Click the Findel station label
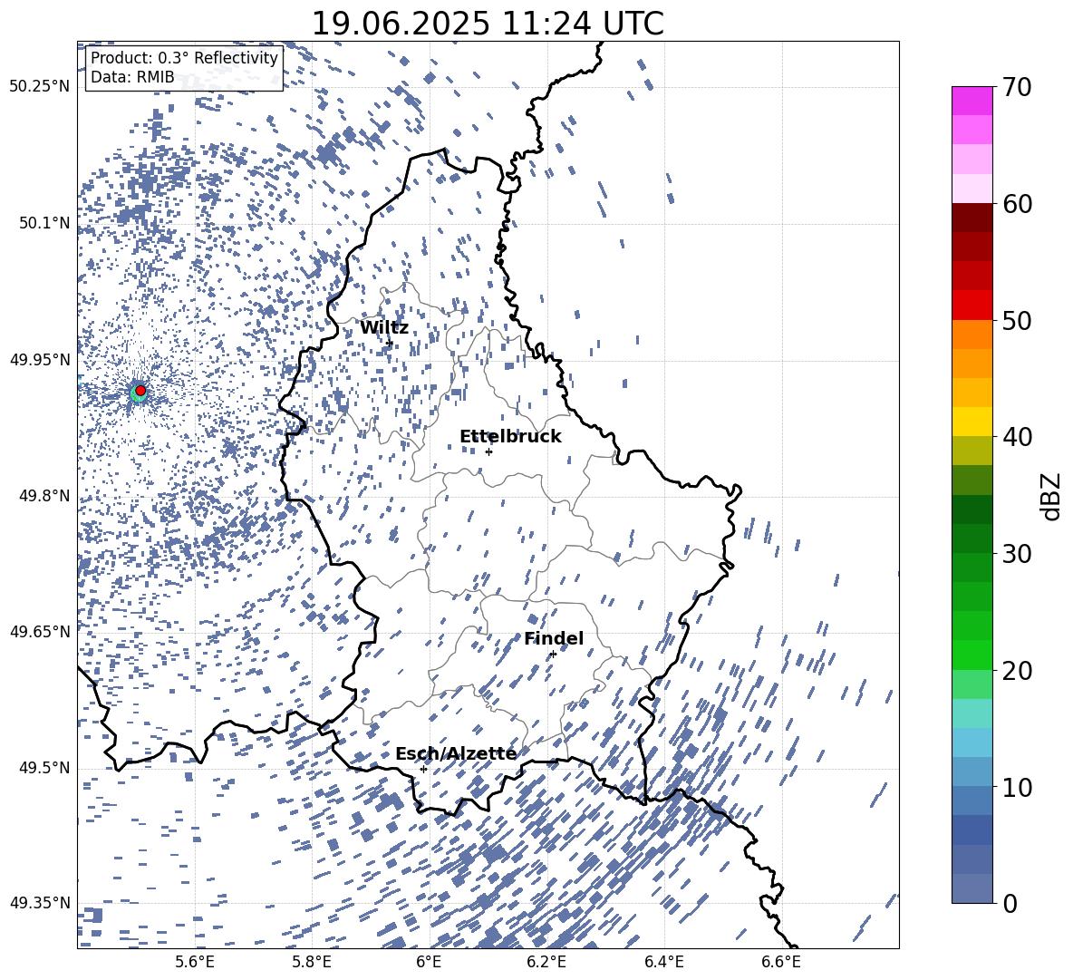1073x980 pixels. pos(554,639)
